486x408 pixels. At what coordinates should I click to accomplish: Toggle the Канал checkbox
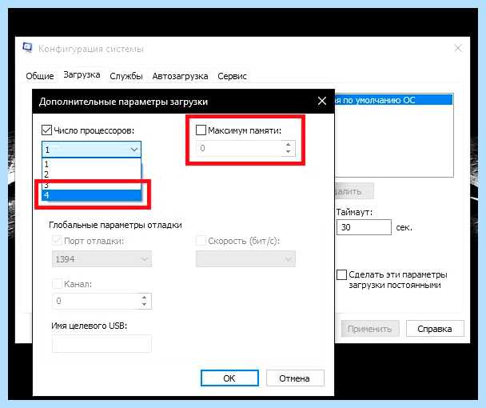57,283
